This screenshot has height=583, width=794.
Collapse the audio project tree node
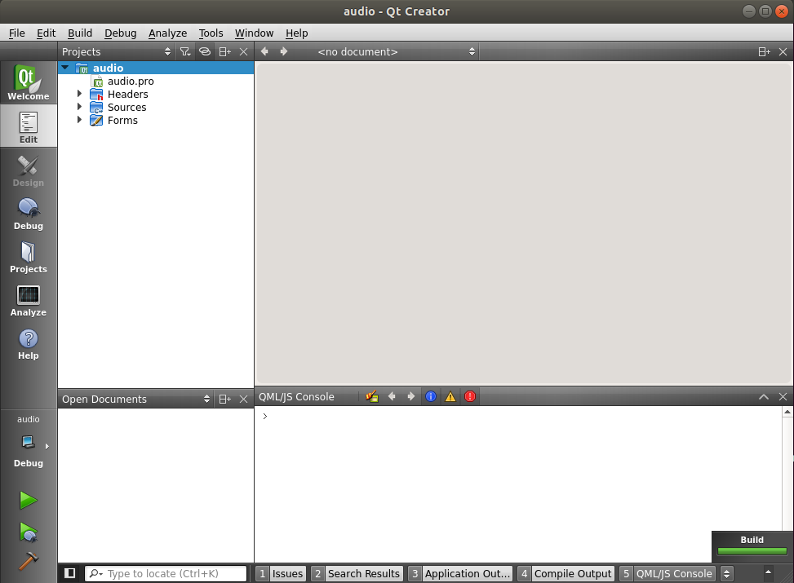coord(64,68)
